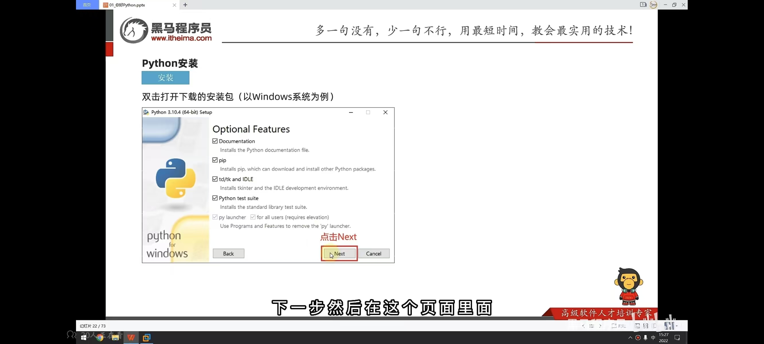The image size is (764, 344).
Task: Expand the slideshow play options dropdown arrow
Action: (677, 326)
